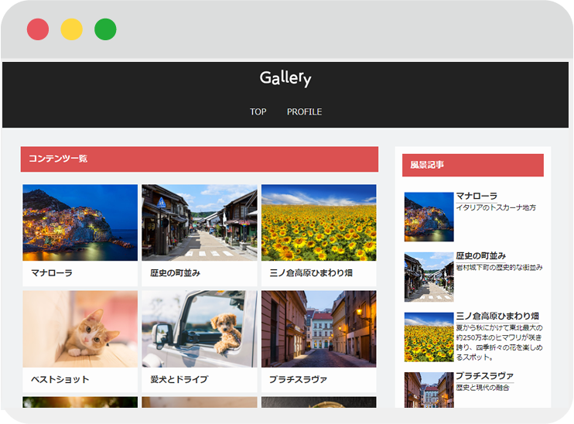Click the Gallery site logo
The height and width of the screenshot is (424, 574).
click(285, 78)
